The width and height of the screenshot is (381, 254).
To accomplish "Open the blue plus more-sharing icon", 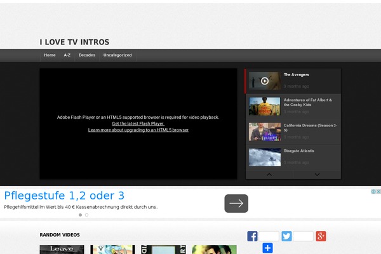I will pyautogui.click(x=267, y=248).
